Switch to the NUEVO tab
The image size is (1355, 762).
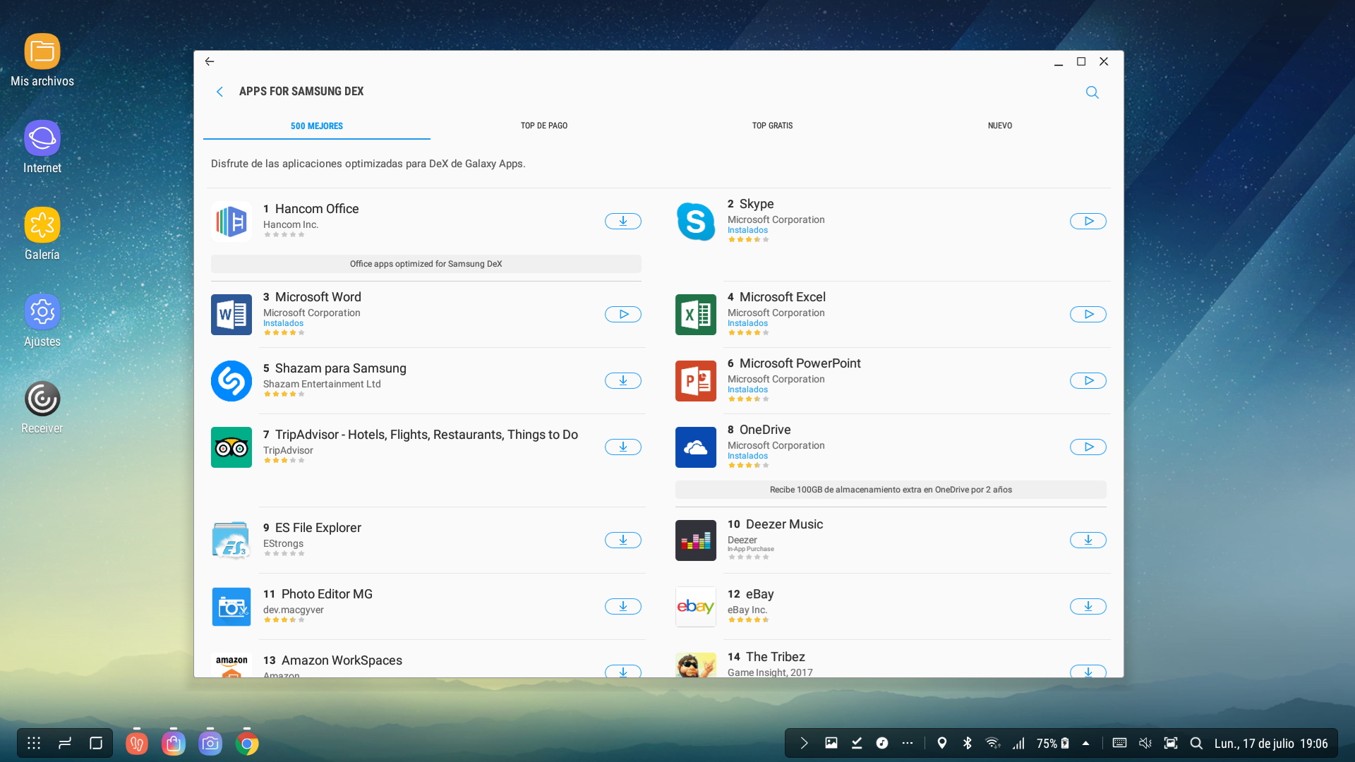coord(999,126)
